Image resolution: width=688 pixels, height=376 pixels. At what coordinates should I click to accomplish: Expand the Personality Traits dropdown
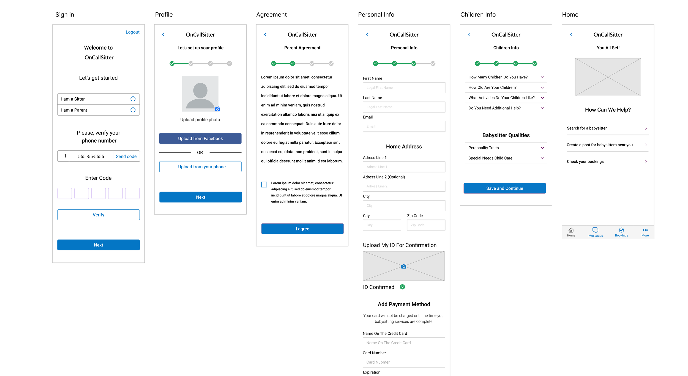[x=542, y=148]
